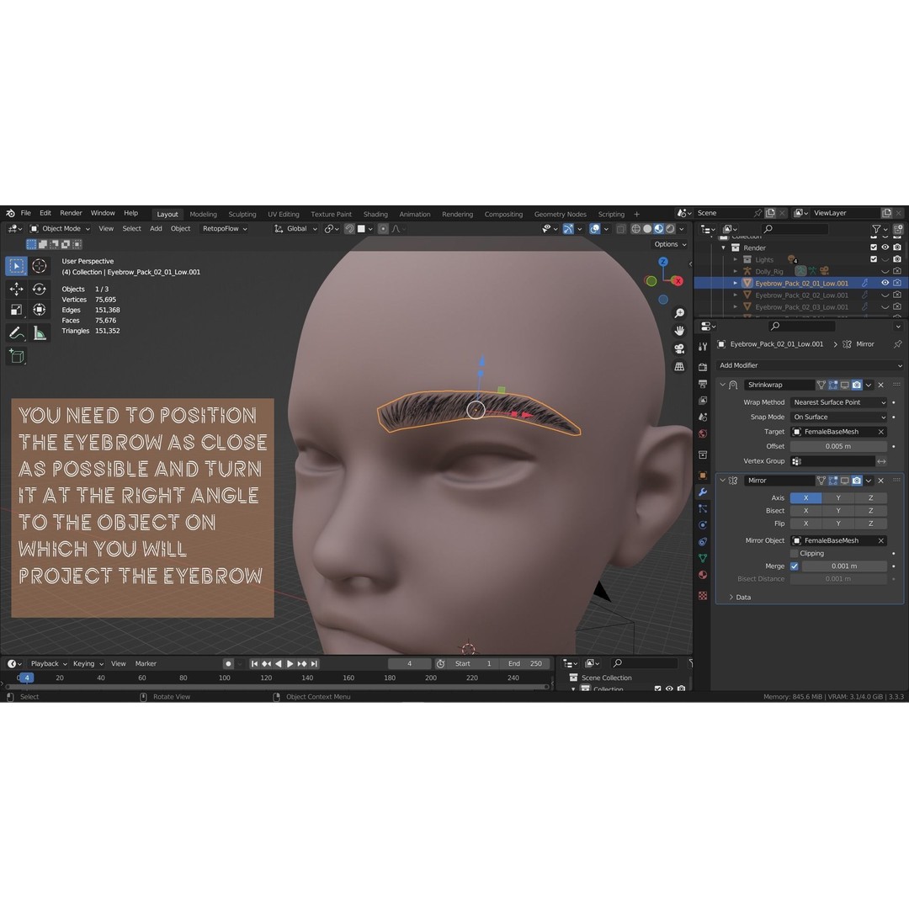The image size is (909, 909).
Task: Enable Mirror Axis Y
Action: tap(837, 498)
